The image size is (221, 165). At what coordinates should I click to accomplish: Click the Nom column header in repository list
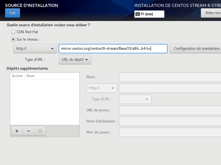pyautogui.click(x=30, y=76)
